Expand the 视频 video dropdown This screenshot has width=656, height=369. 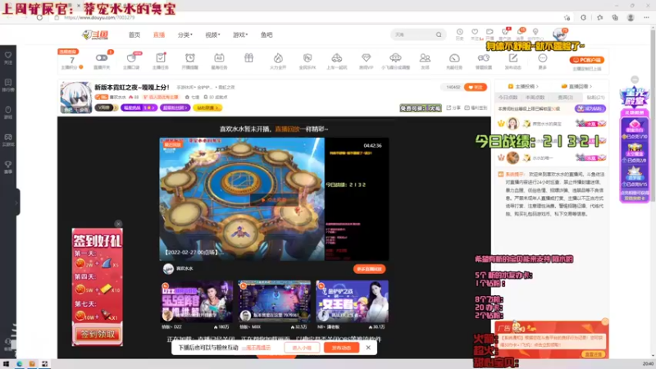click(x=212, y=34)
